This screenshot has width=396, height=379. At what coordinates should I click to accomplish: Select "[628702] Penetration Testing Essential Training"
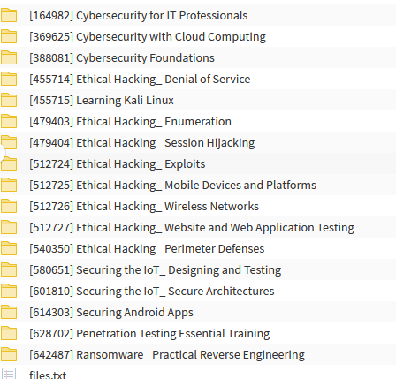click(149, 334)
